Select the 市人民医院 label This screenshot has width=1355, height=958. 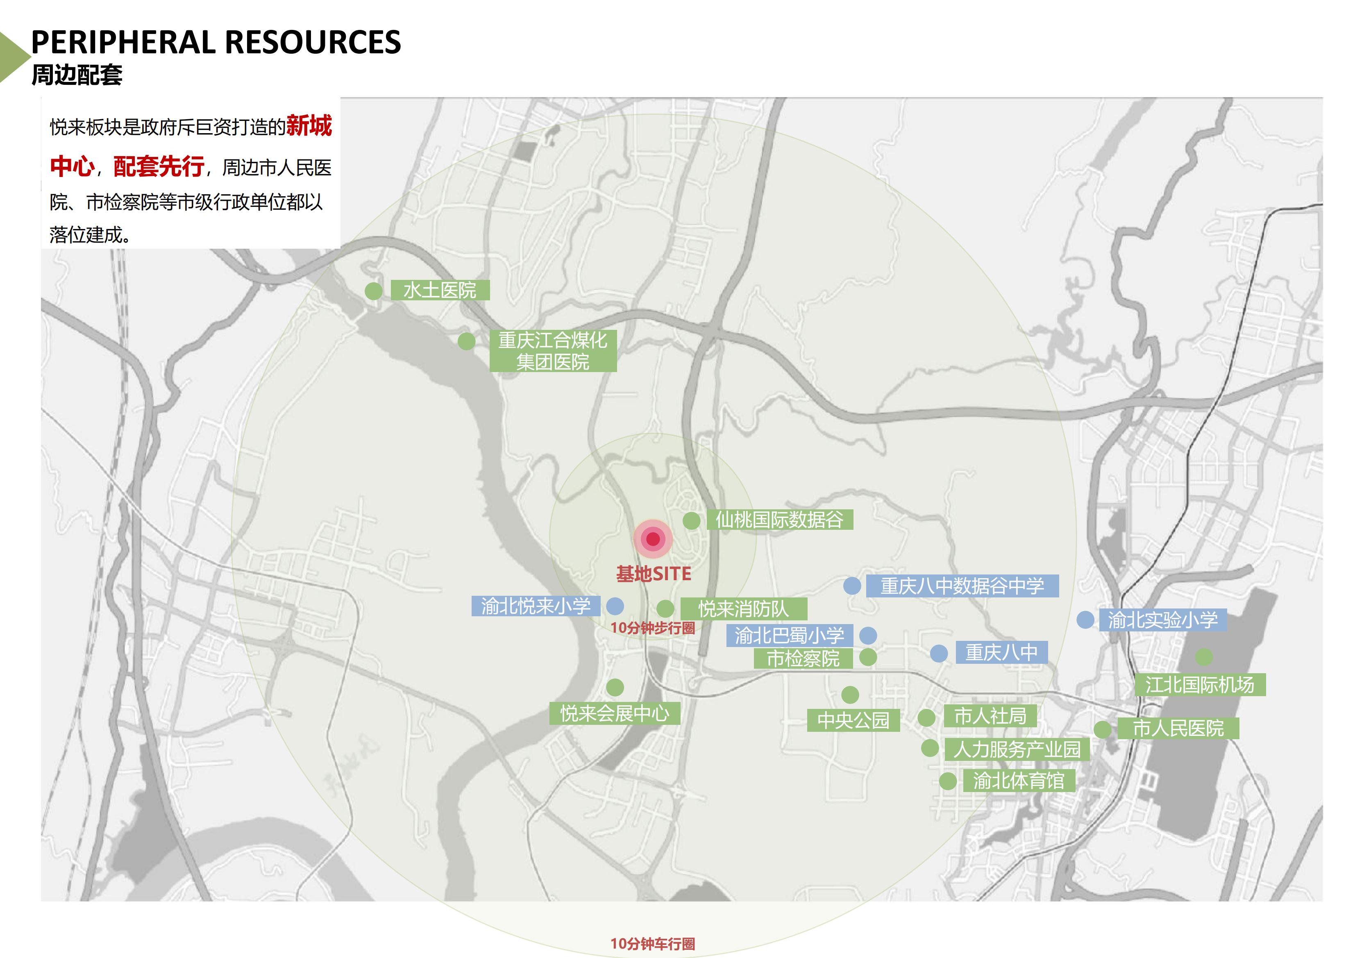pyautogui.click(x=1178, y=729)
